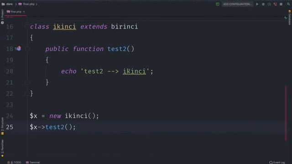Image resolution: width=292 pixels, height=164 pixels.
Task: Open the Favorites tool window tab
Action: pos(2,148)
